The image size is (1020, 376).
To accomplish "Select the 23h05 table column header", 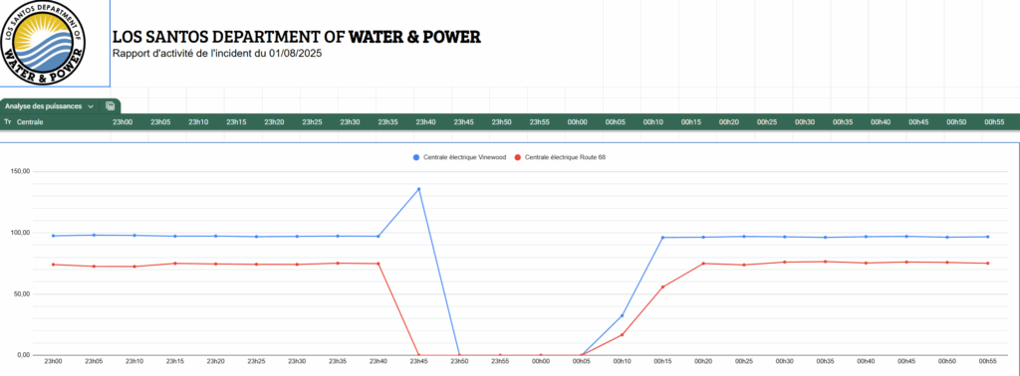I will [x=159, y=122].
